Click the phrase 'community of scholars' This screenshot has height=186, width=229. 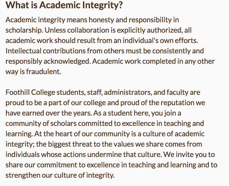41,124
